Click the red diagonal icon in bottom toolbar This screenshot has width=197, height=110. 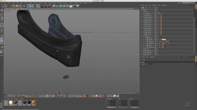96,96
